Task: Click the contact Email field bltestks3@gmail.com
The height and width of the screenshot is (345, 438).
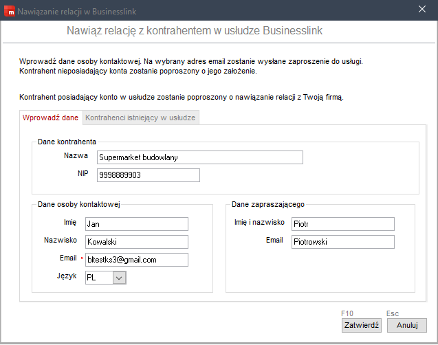Action: tap(137, 260)
